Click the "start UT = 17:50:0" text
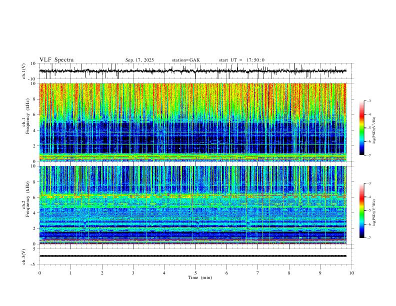This screenshot has height=306, width=396. click(241, 60)
